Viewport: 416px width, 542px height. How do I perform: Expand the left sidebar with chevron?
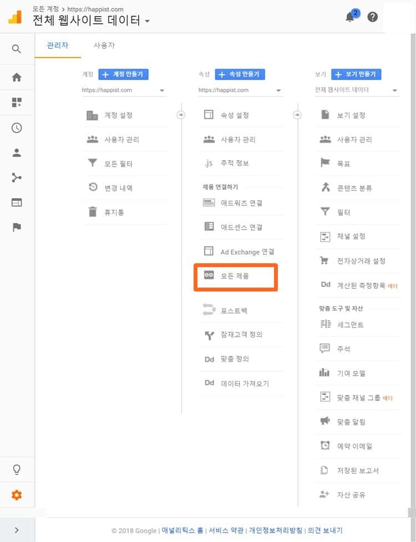coord(17,530)
